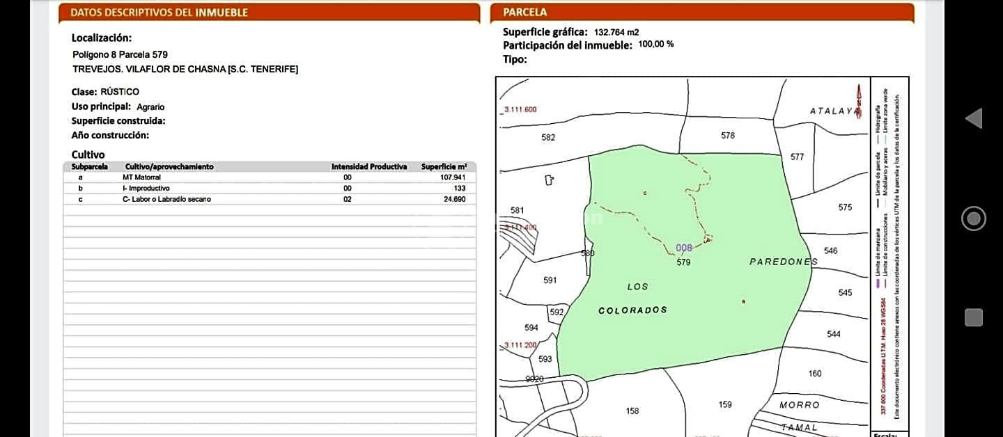
Task: Open recent apps with the square button
Action: (974, 318)
